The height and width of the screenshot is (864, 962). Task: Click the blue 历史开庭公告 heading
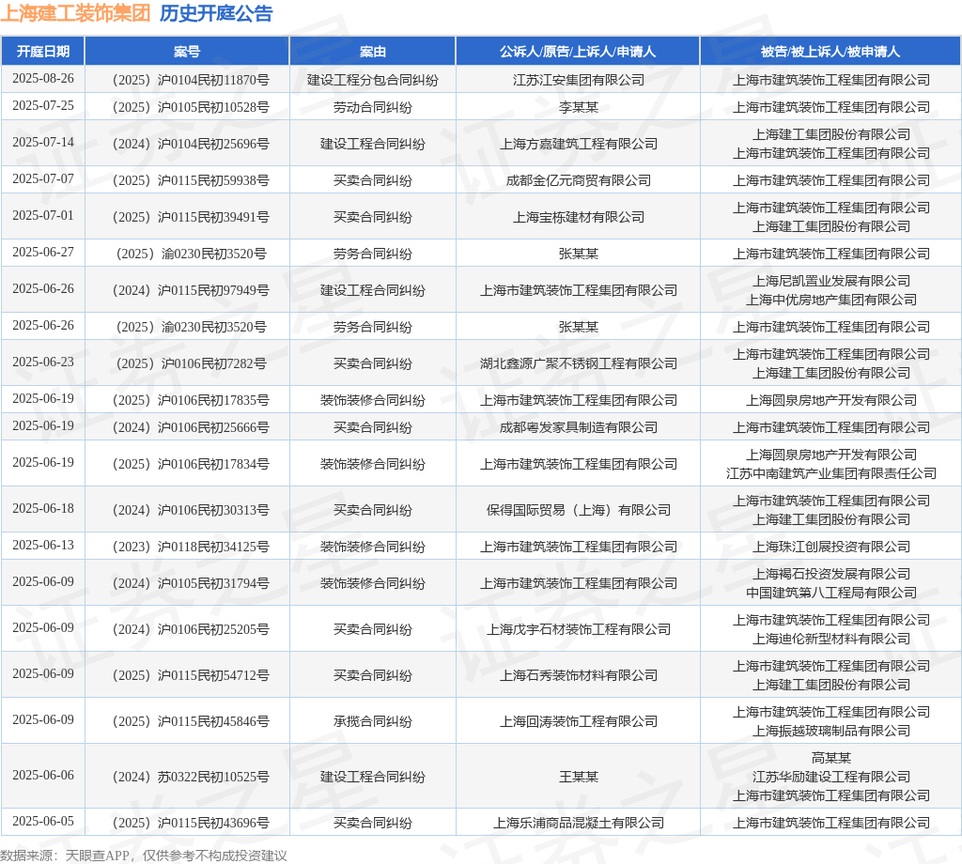[216, 13]
